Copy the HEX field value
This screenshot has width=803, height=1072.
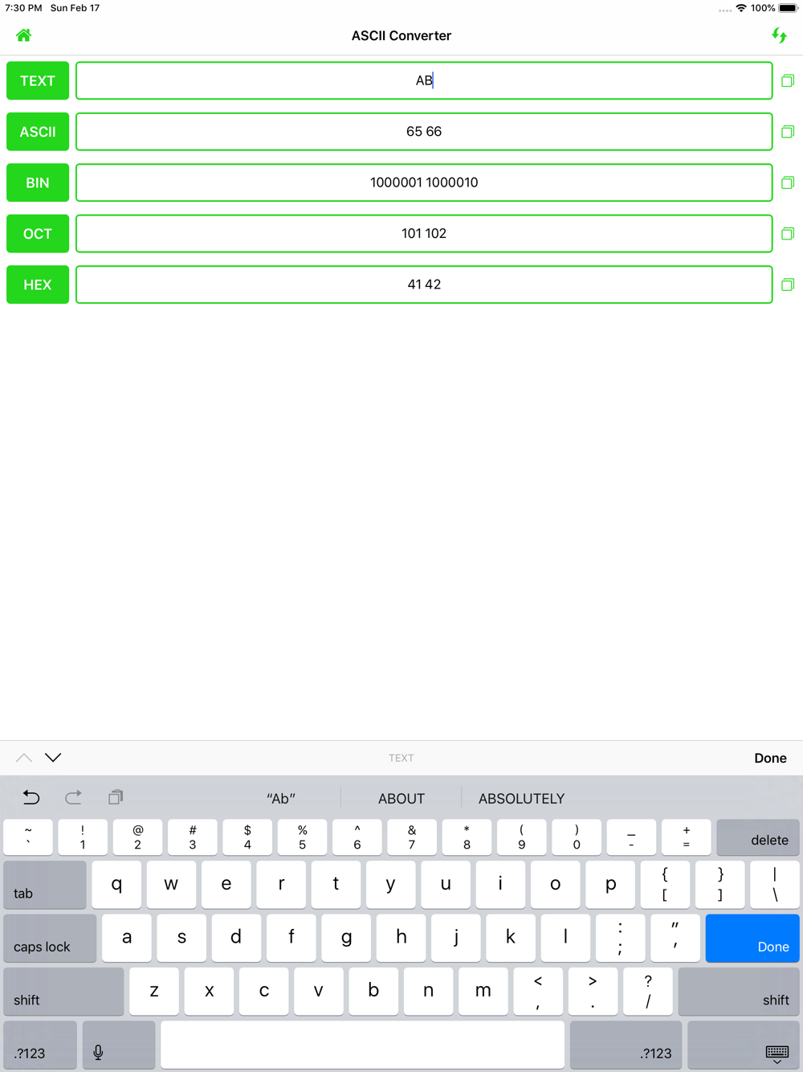click(x=788, y=284)
